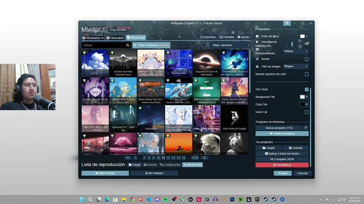Image resolution: width=364 pixels, height=204 pixels.
Task: Click the white Color del tema swatch
Action: click(302, 36)
